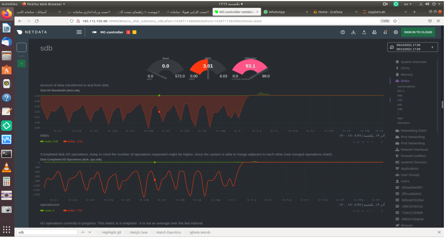The height and width of the screenshot is (238, 445).
Task: Click the green add space plus button
Action: pos(21,64)
